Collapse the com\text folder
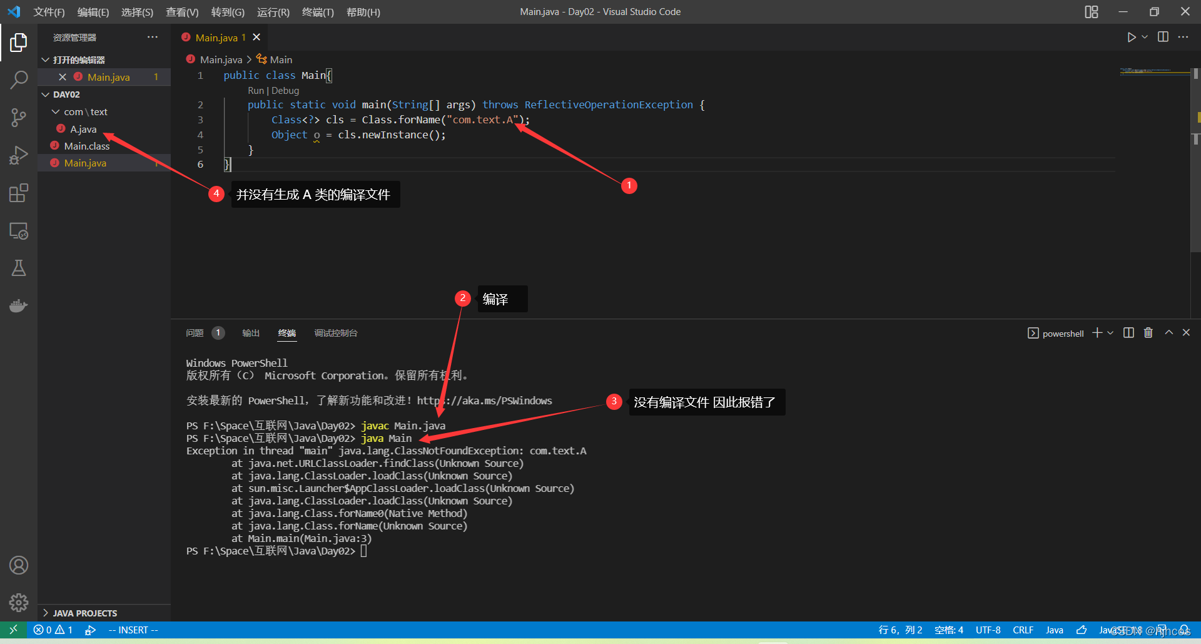 [56, 112]
